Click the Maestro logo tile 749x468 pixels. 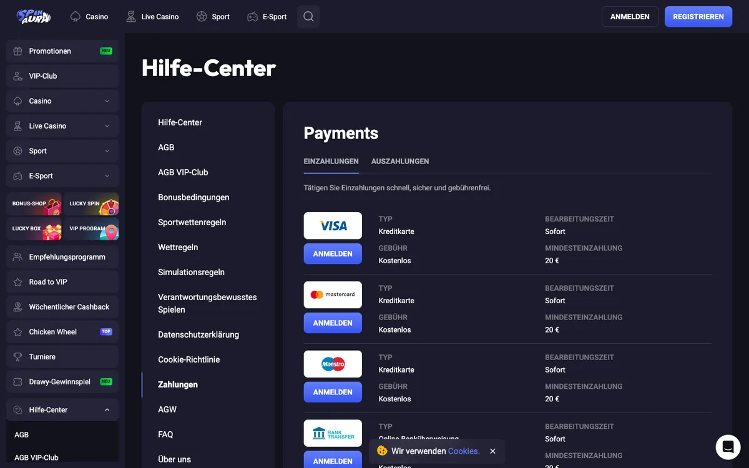333,364
